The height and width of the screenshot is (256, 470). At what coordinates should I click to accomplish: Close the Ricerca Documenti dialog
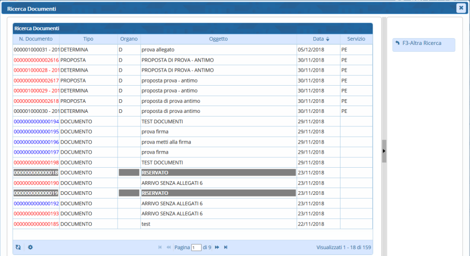461,8
